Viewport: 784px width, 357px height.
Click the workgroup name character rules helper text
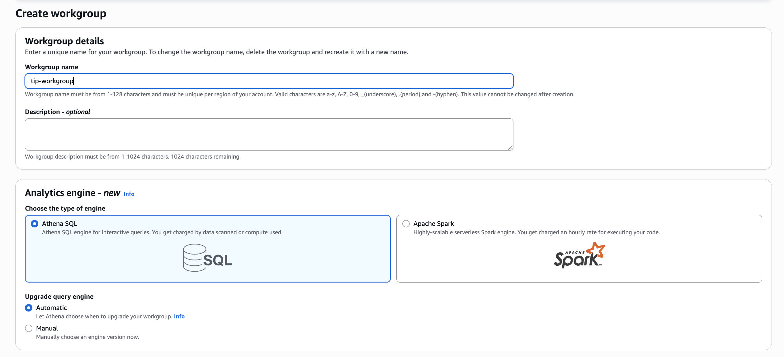(300, 94)
